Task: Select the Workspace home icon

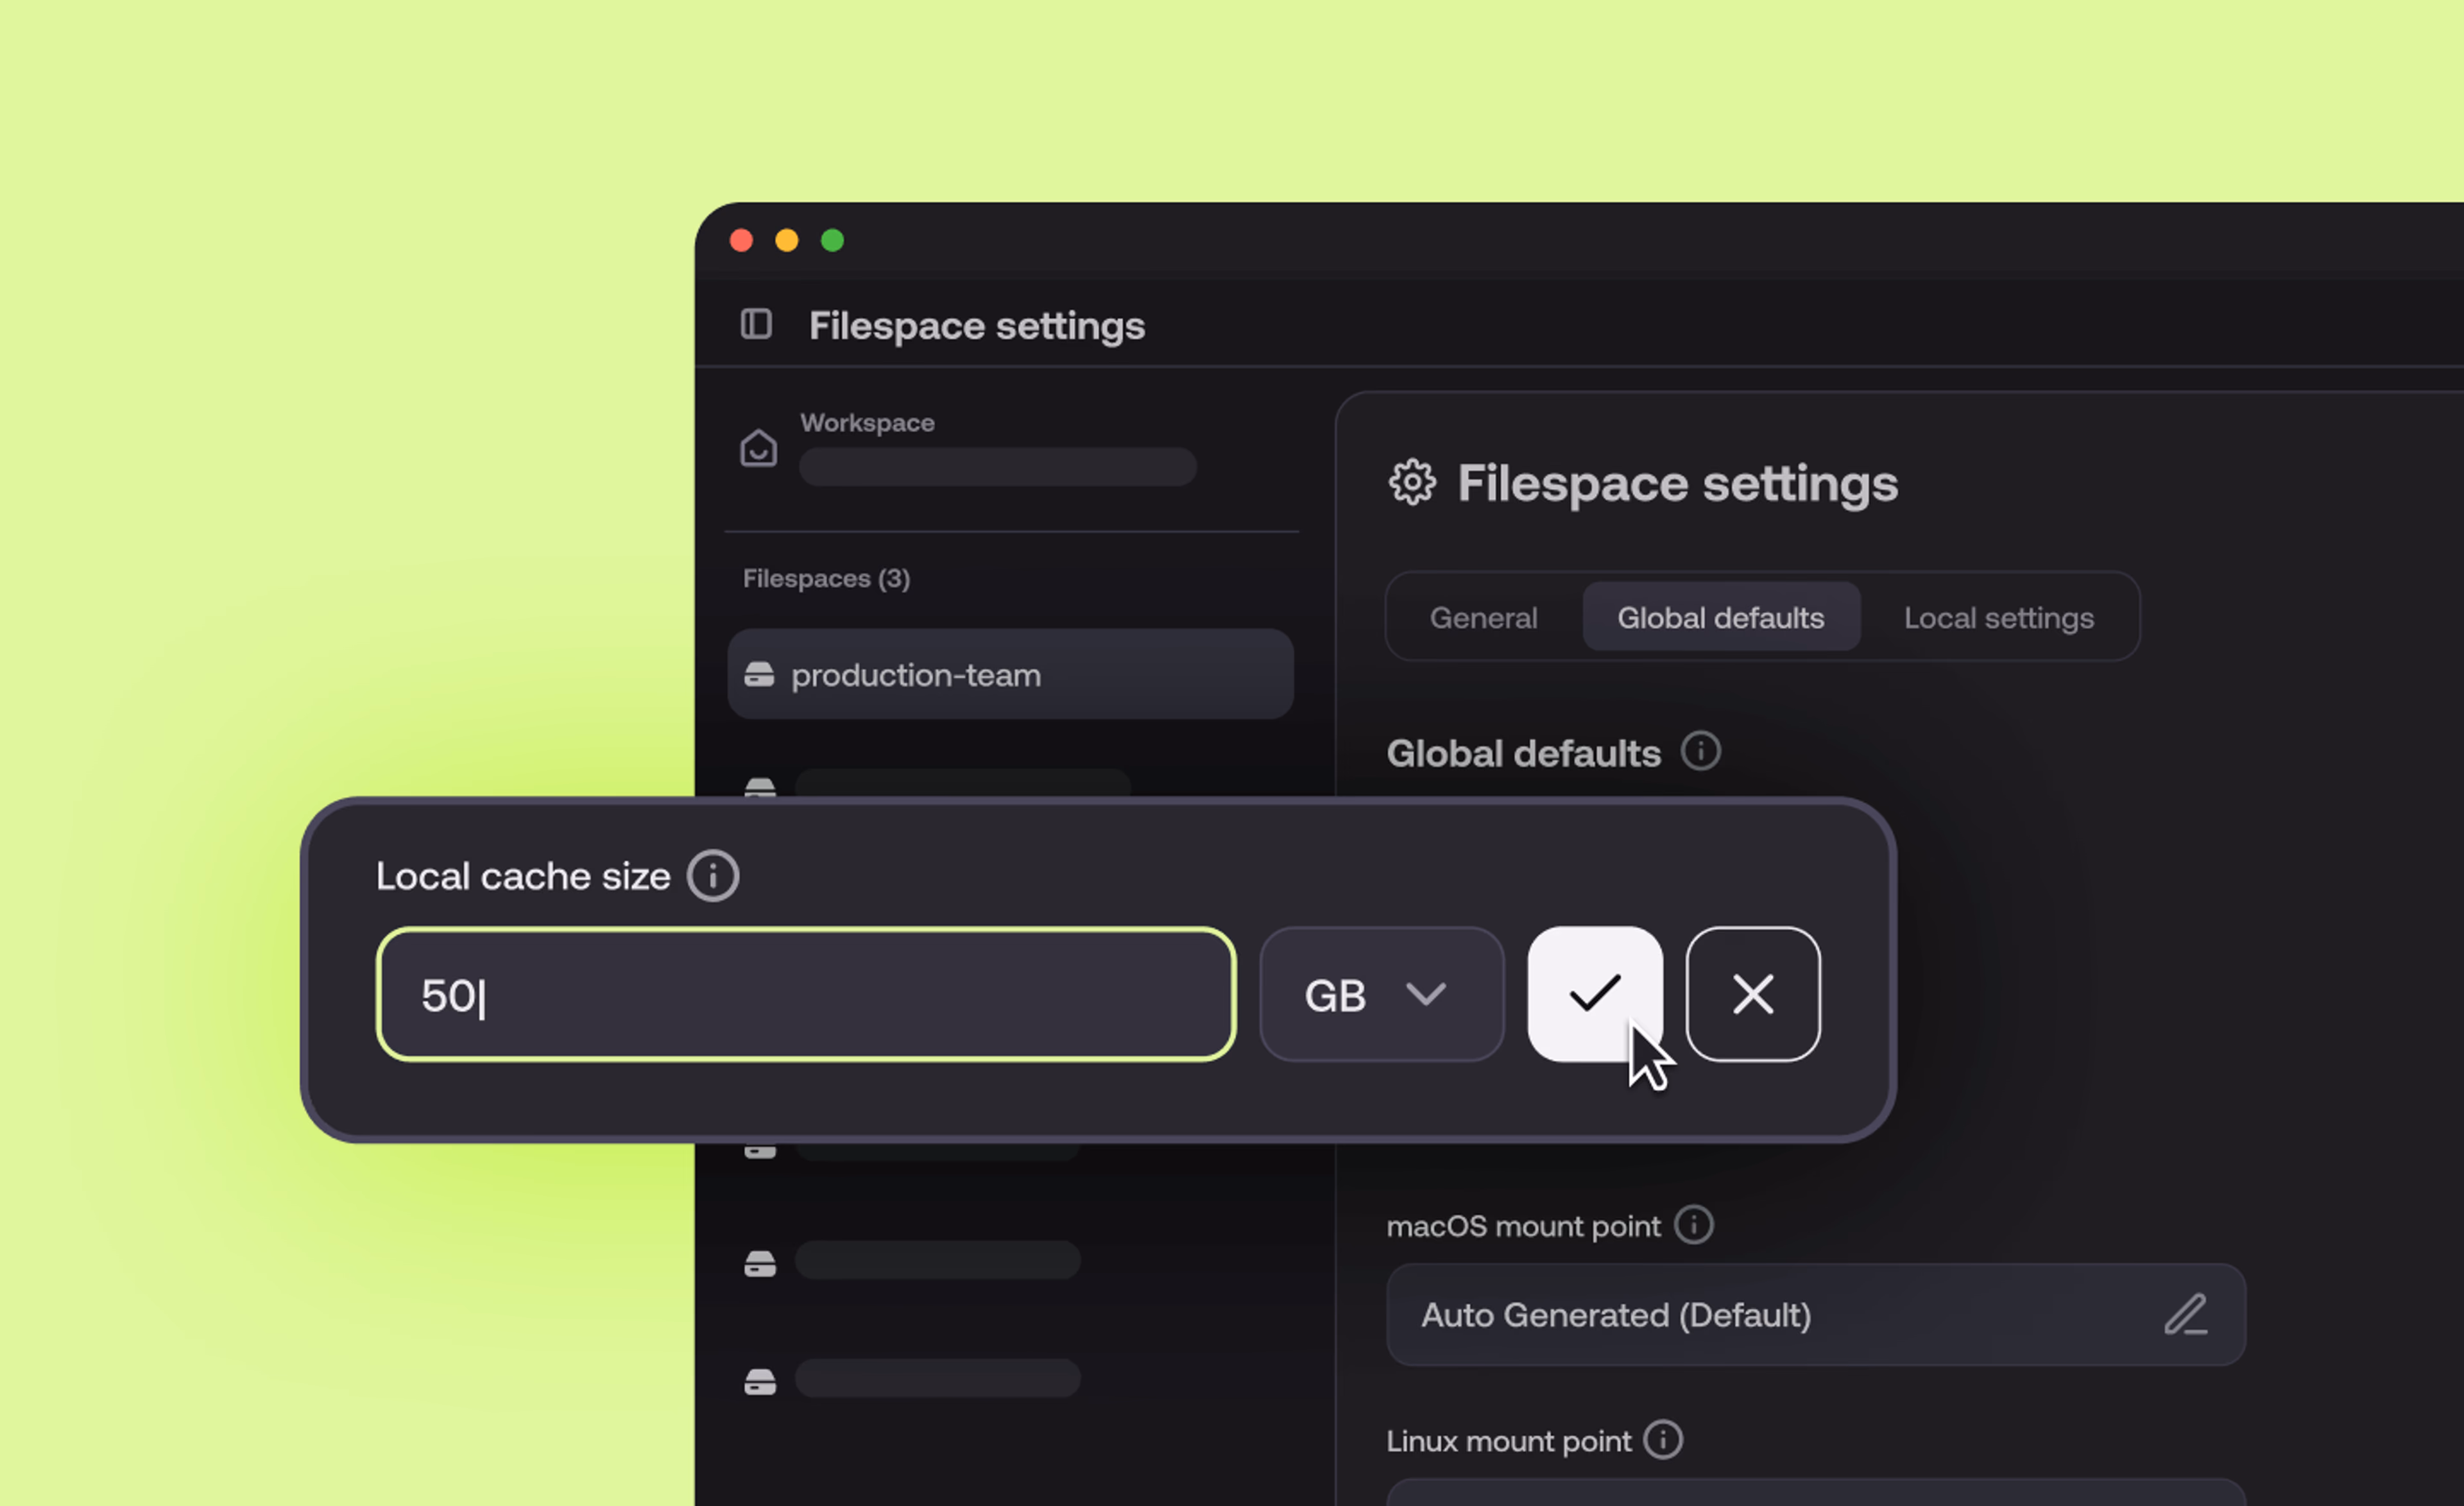Action: [x=759, y=449]
